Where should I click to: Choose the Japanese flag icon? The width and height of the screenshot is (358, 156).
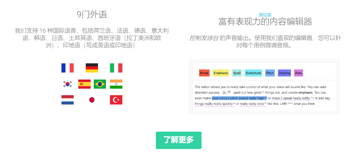(x=92, y=100)
